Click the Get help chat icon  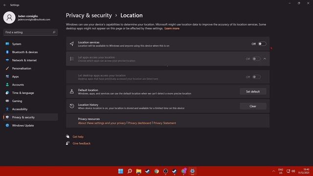tap(67, 136)
